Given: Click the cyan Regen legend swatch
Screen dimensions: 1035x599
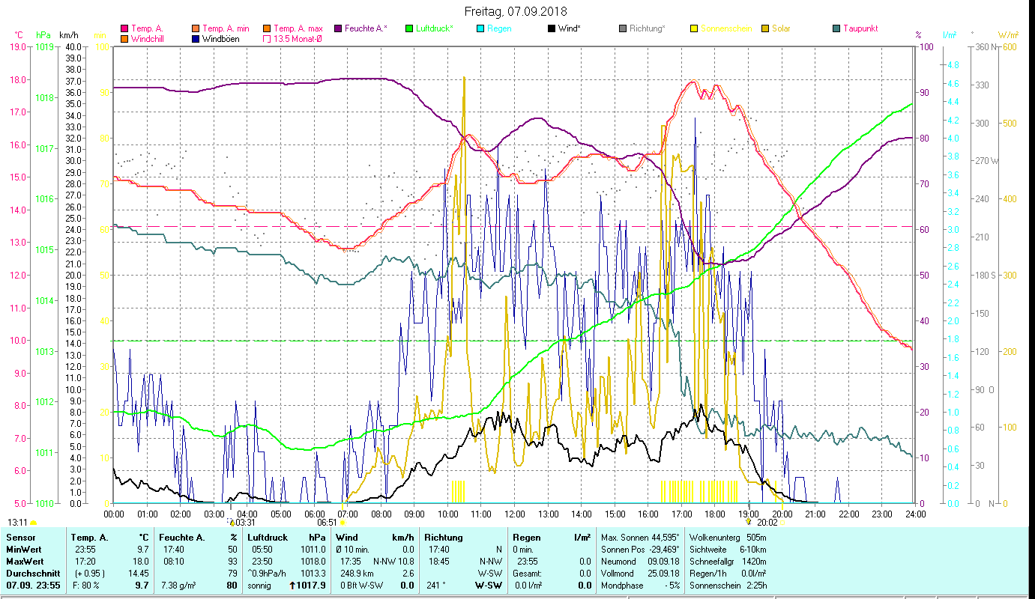Looking at the screenshot, I should (480, 28).
